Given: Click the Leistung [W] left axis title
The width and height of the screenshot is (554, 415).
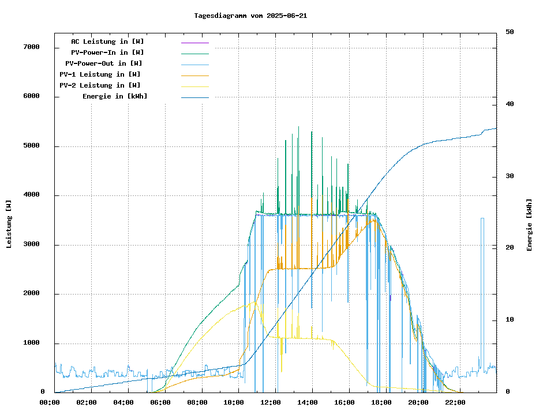Looking at the screenshot, I should 9,224.
